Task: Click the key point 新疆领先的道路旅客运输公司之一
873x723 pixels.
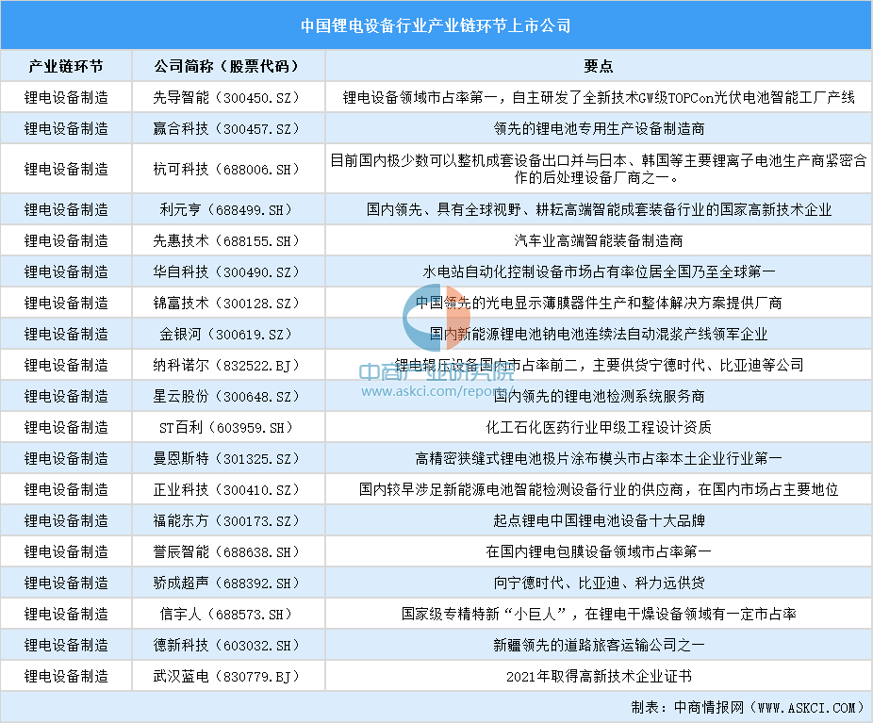Action: 599,647
